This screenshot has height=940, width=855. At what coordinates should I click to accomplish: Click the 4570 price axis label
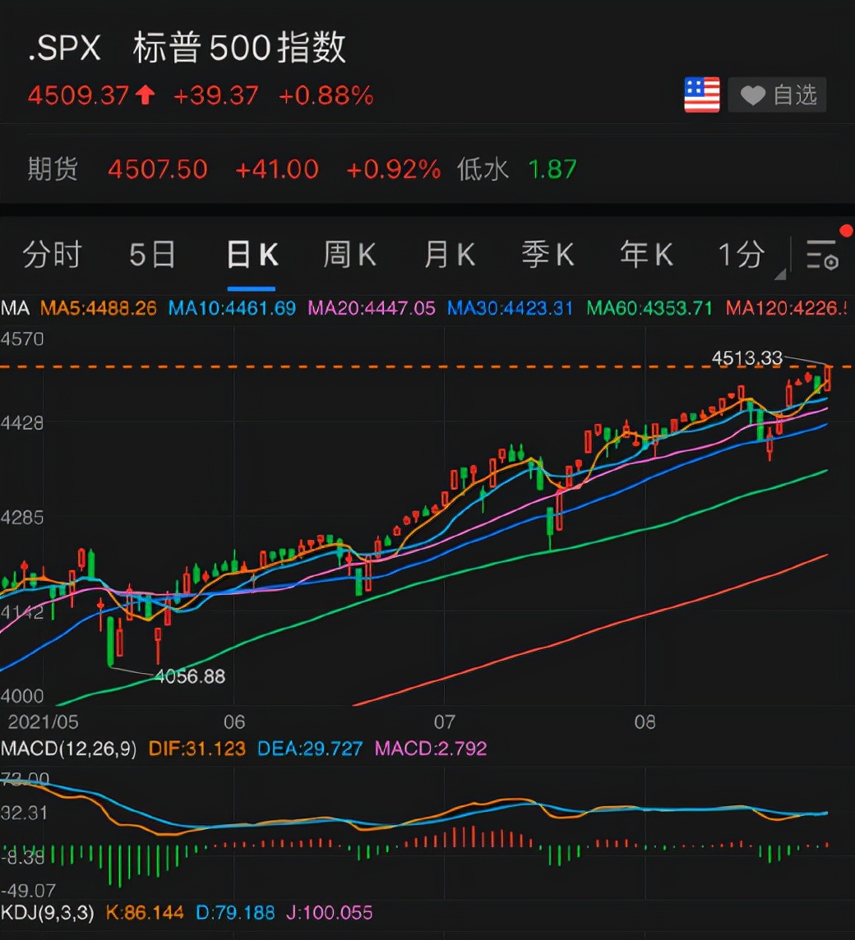tap(22, 339)
